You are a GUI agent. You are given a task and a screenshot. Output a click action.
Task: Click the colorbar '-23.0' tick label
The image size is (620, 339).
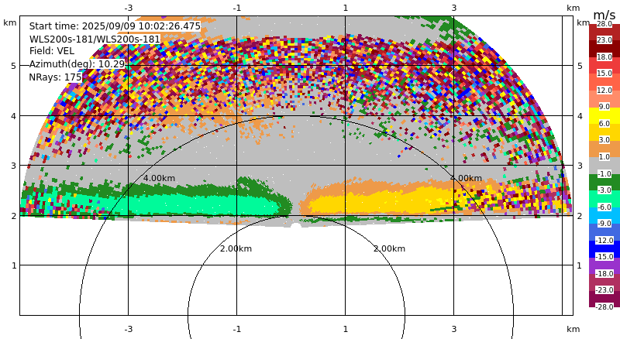tap(604, 290)
